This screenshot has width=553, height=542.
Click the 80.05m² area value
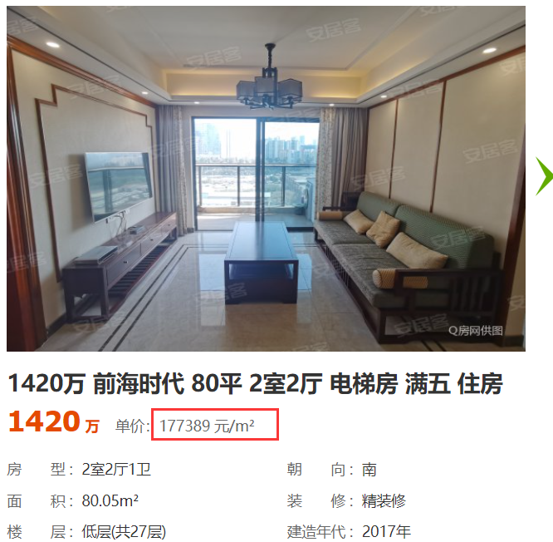click(110, 500)
